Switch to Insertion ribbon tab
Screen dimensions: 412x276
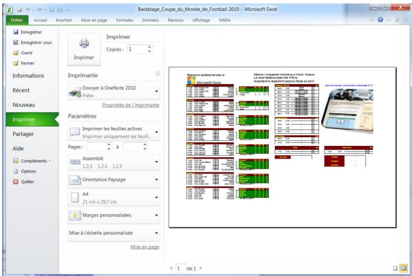coord(64,20)
